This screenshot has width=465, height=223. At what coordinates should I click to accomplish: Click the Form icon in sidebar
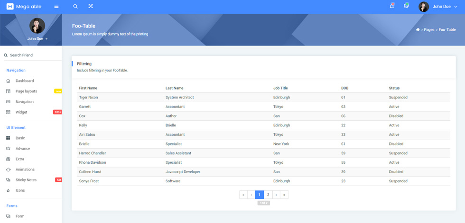point(9,216)
